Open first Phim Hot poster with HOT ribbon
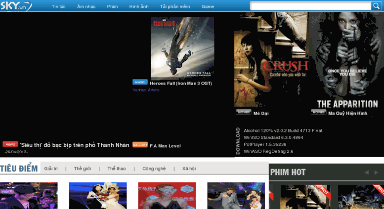Image resolution: width=384 pixels, height=209 pixels. tap(305, 197)
